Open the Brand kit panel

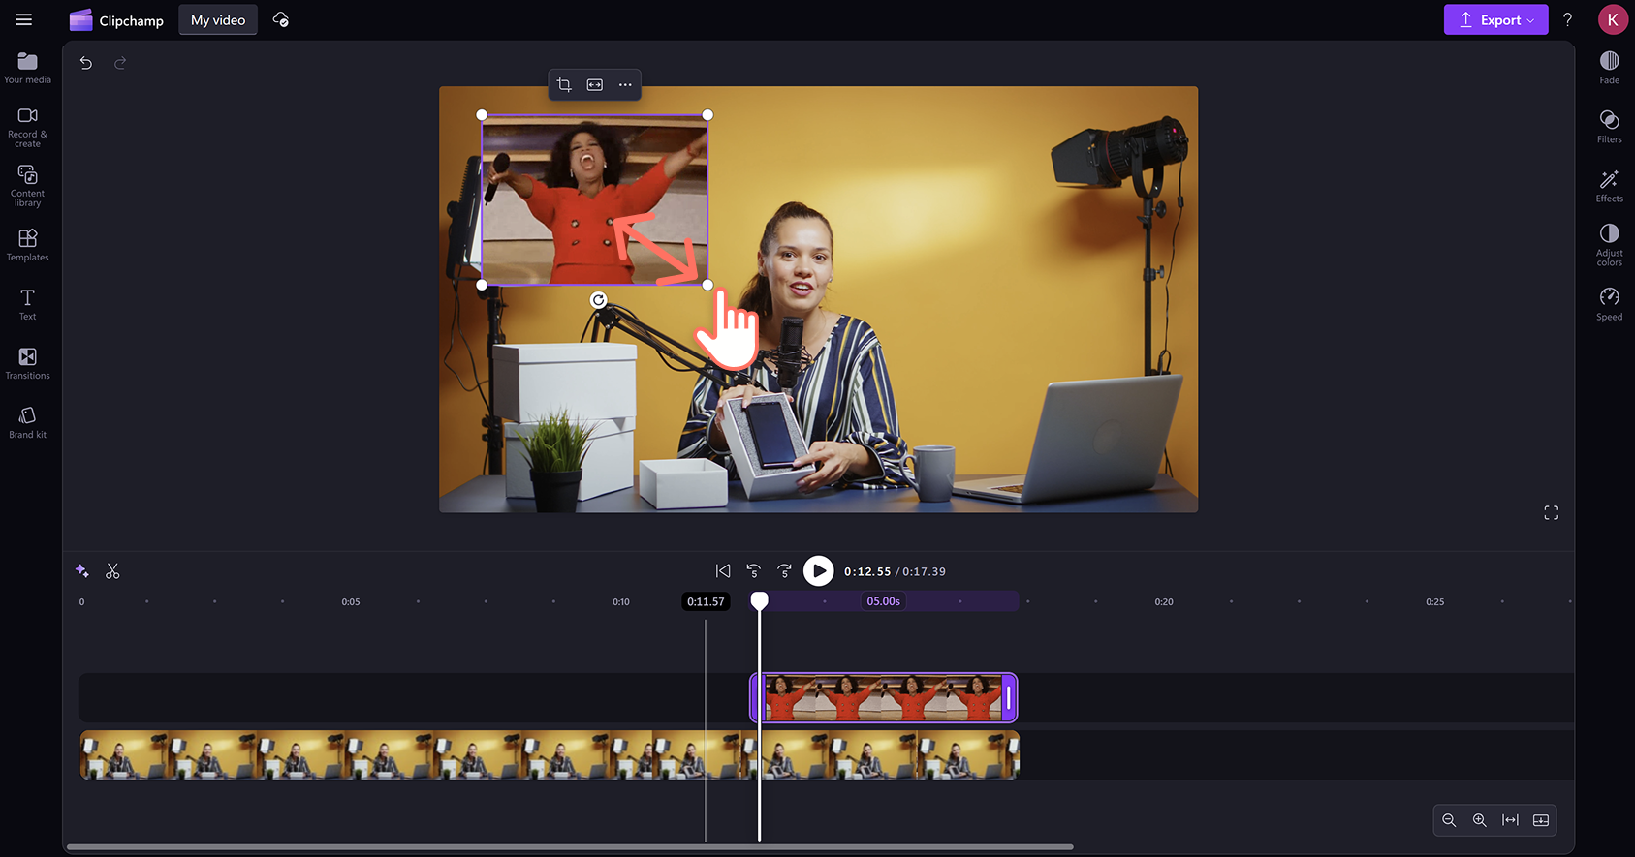[28, 422]
